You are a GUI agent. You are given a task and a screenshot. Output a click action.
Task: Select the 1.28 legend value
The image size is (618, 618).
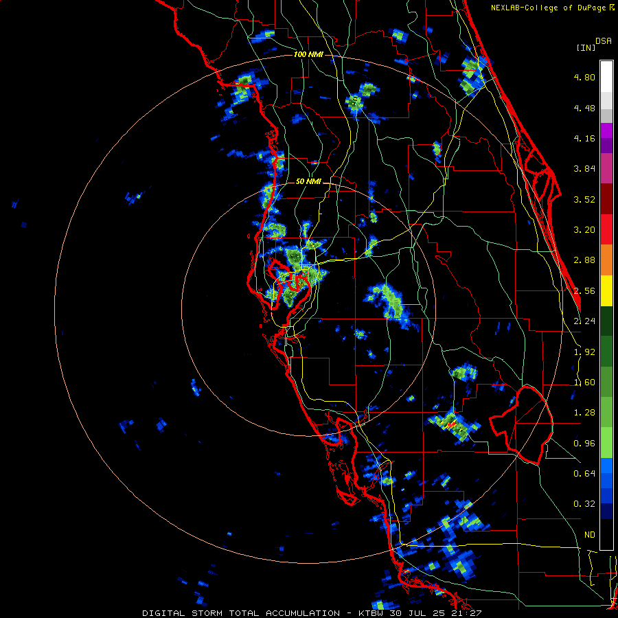[x=584, y=413]
